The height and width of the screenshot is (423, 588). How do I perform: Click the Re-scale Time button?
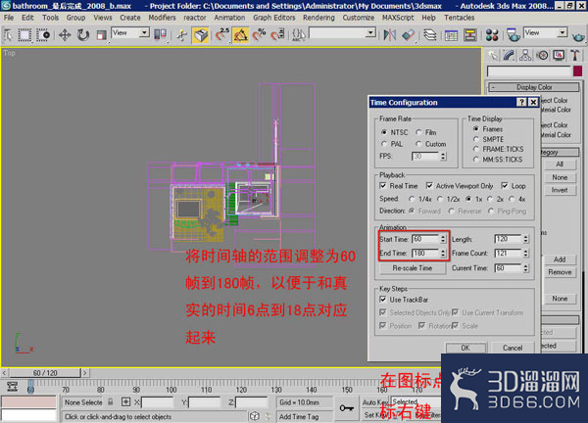[x=413, y=268]
